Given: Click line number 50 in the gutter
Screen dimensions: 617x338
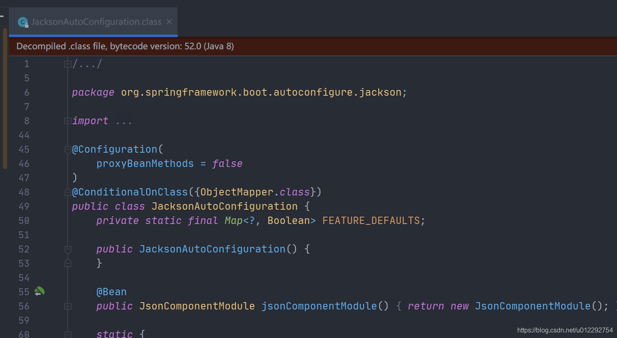Looking at the screenshot, I should (x=24, y=221).
